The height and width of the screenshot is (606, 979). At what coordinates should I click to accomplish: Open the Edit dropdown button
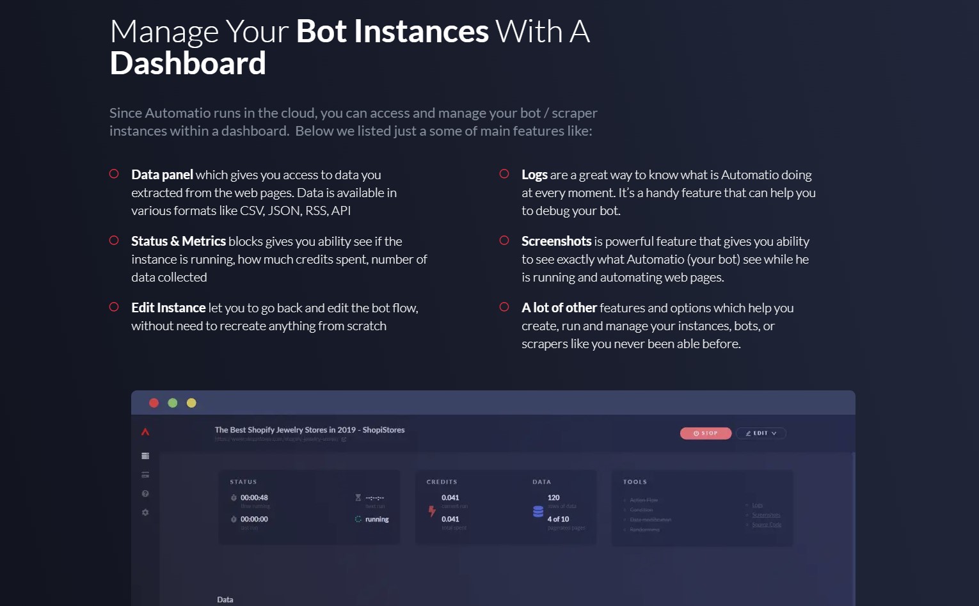[761, 433]
